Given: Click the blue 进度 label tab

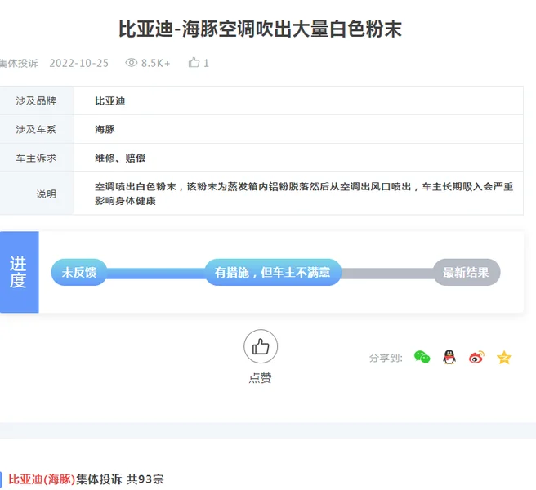Looking at the screenshot, I should 19,272.
